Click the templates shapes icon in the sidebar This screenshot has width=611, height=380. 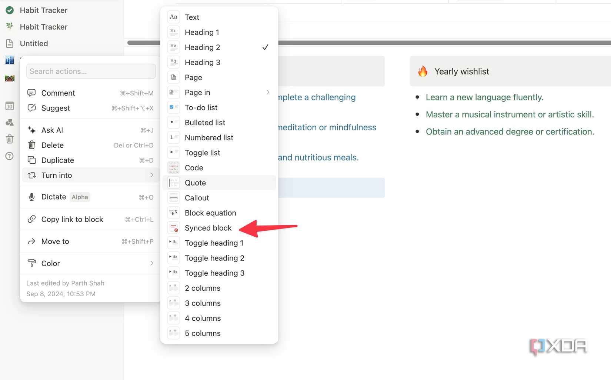point(9,123)
